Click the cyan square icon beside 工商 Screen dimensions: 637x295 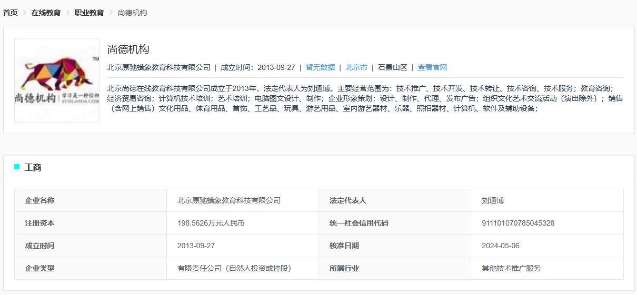pos(17,167)
